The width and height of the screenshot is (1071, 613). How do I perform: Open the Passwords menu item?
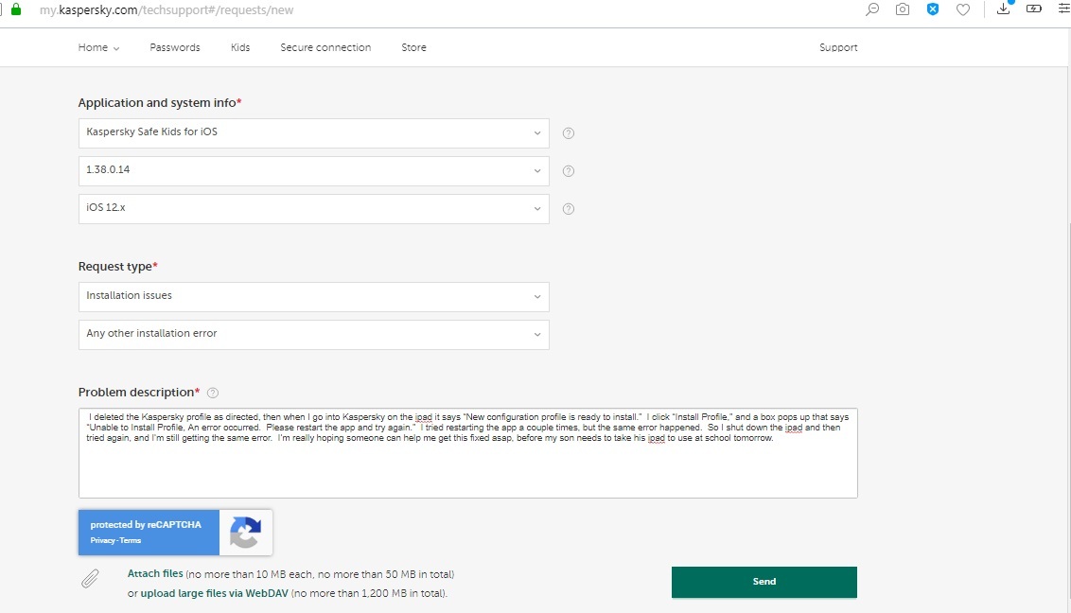[x=175, y=47]
